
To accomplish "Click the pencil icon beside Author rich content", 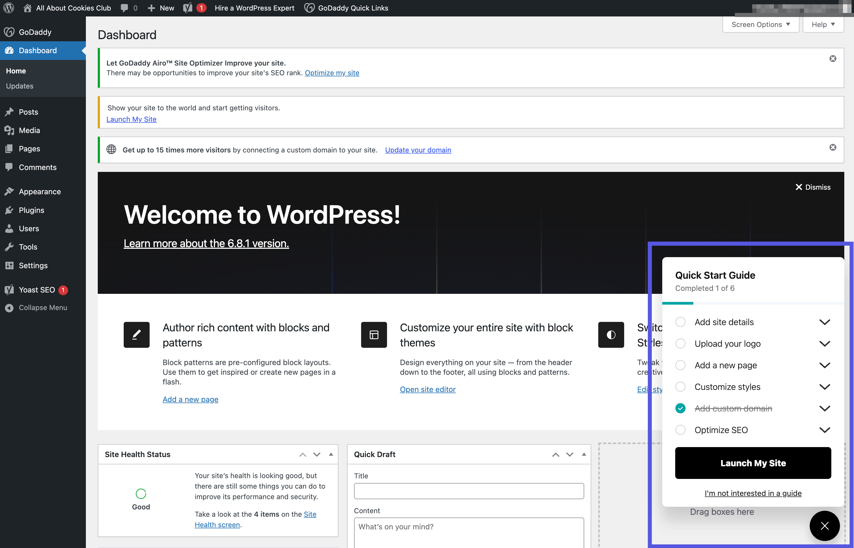I will [136, 335].
